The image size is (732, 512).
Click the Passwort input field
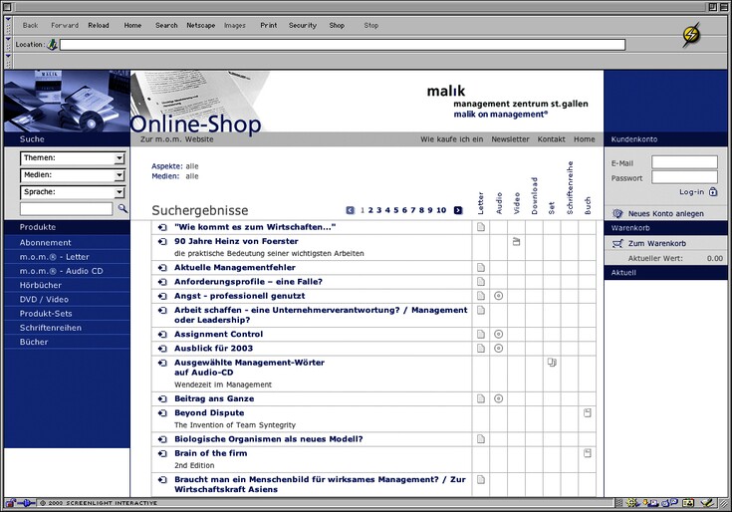(x=684, y=177)
